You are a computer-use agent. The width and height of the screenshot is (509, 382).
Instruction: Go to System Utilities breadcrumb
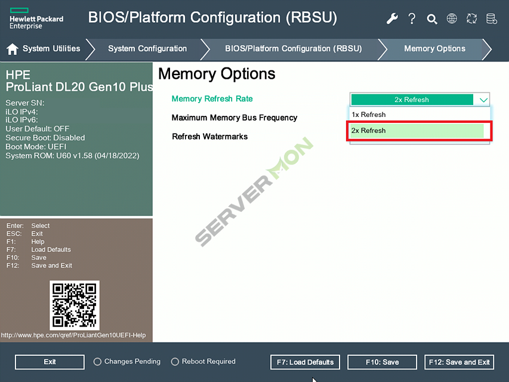pyautogui.click(x=51, y=49)
